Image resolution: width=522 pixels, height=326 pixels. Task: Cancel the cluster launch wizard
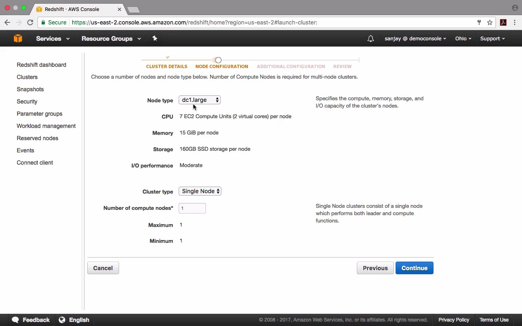103,268
